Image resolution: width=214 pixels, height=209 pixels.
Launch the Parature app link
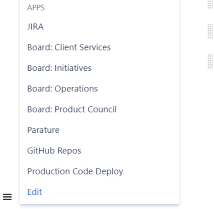coord(43,130)
